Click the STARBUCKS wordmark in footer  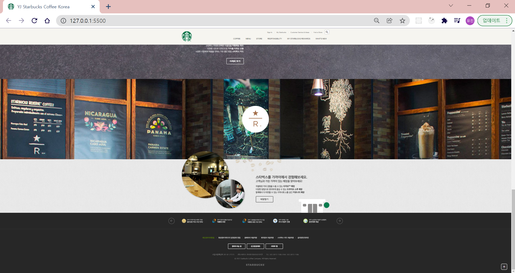tap(255, 265)
